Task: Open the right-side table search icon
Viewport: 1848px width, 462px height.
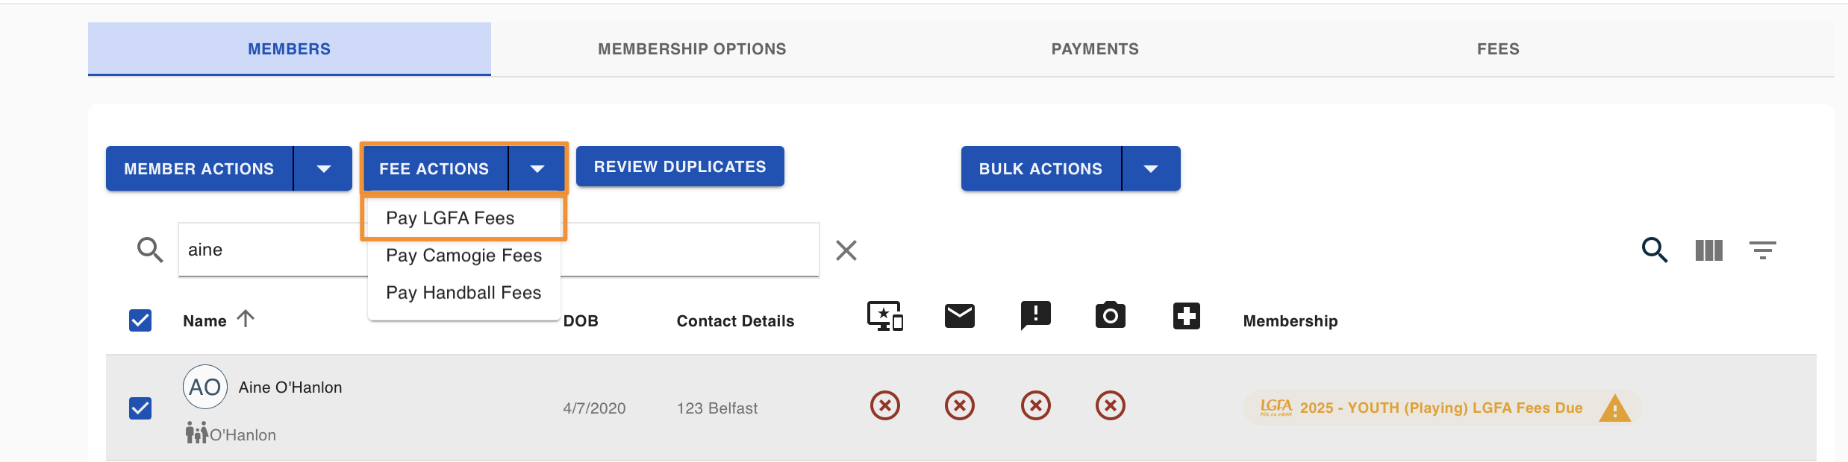Action: click(x=1655, y=250)
